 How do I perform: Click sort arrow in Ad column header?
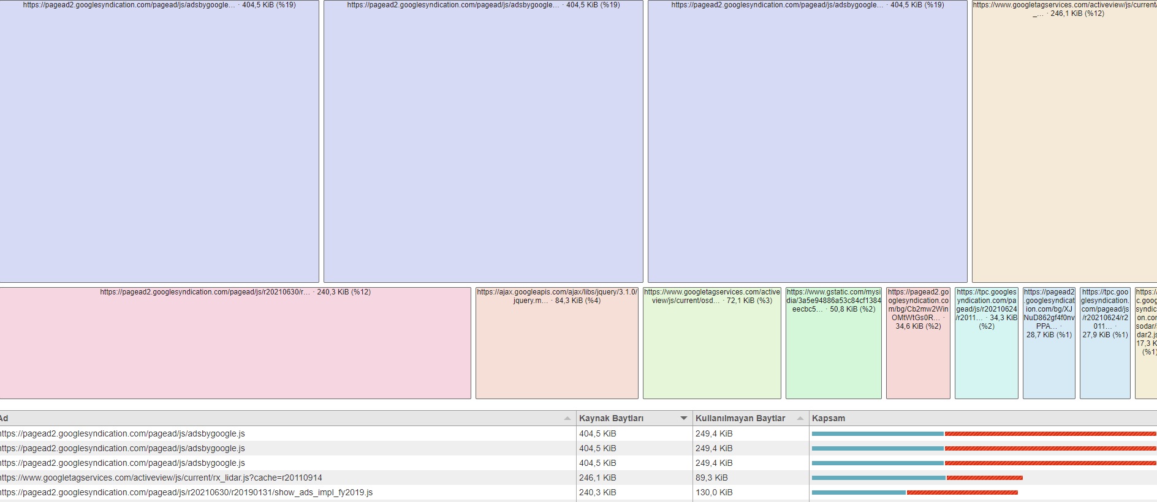click(567, 418)
